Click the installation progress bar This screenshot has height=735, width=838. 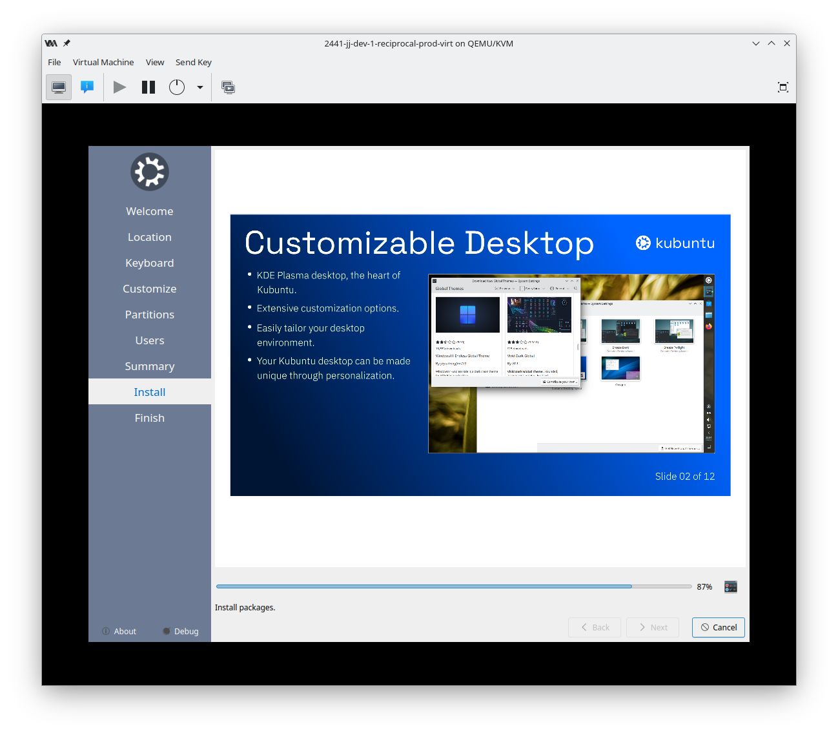[x=454, y=586]
